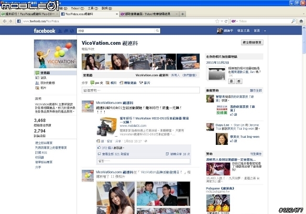The width and height of the screenshot is (306, 214).
Task: Open Facebook notifications globe icon
Action: 72,31
